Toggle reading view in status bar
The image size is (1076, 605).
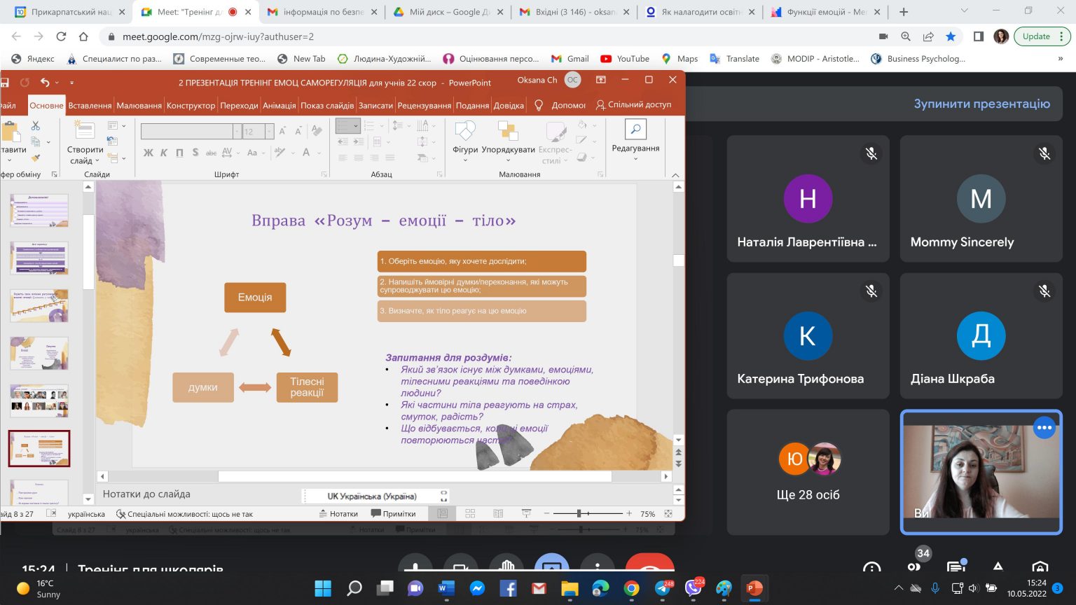(498, 514)
